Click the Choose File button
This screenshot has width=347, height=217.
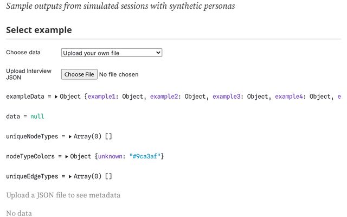click(79, 74)
